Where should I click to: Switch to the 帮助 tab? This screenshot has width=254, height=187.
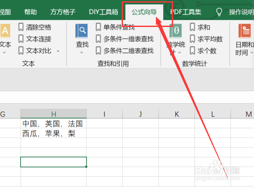pos(30,12)
